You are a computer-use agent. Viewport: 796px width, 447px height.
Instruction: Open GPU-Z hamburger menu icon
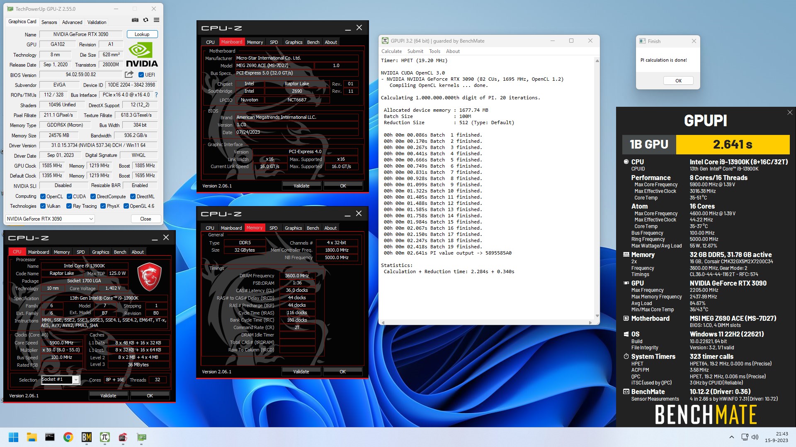pos(156,20)
